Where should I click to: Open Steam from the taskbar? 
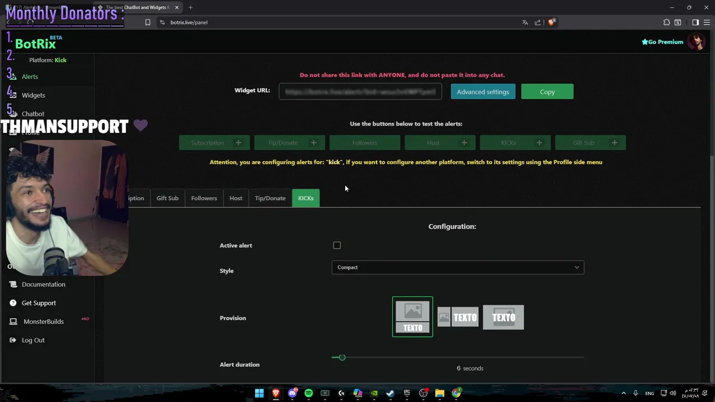click(390, 393)
